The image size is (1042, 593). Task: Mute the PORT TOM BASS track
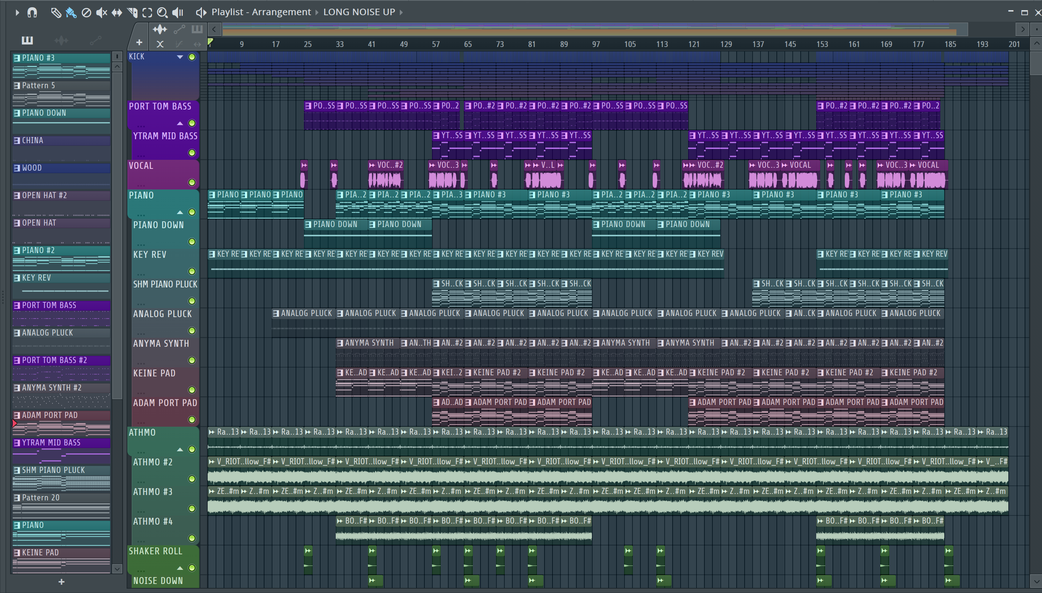click(191, 123)
